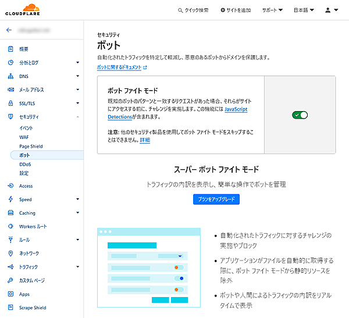349x318 pixels.
Task: Click the DNS sidebar icon
Action: click(10, 76)
